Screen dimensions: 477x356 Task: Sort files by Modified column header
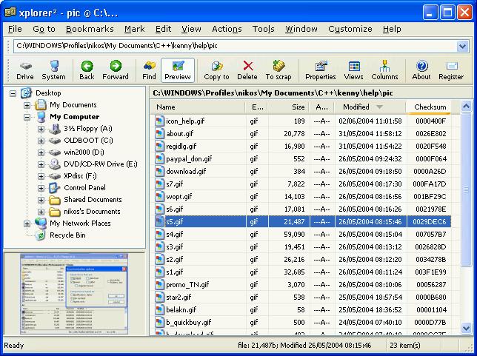coord(361,107)
